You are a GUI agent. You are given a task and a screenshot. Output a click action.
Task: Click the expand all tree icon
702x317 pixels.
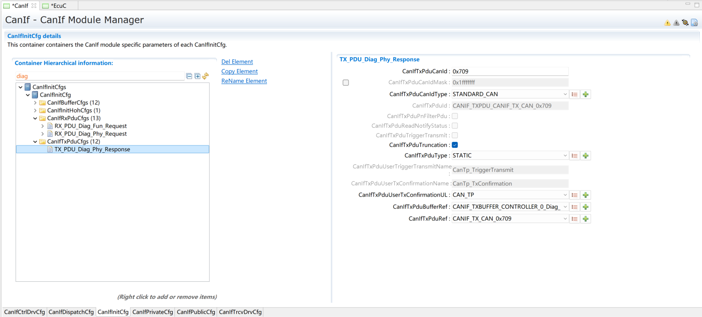[197, 76]
